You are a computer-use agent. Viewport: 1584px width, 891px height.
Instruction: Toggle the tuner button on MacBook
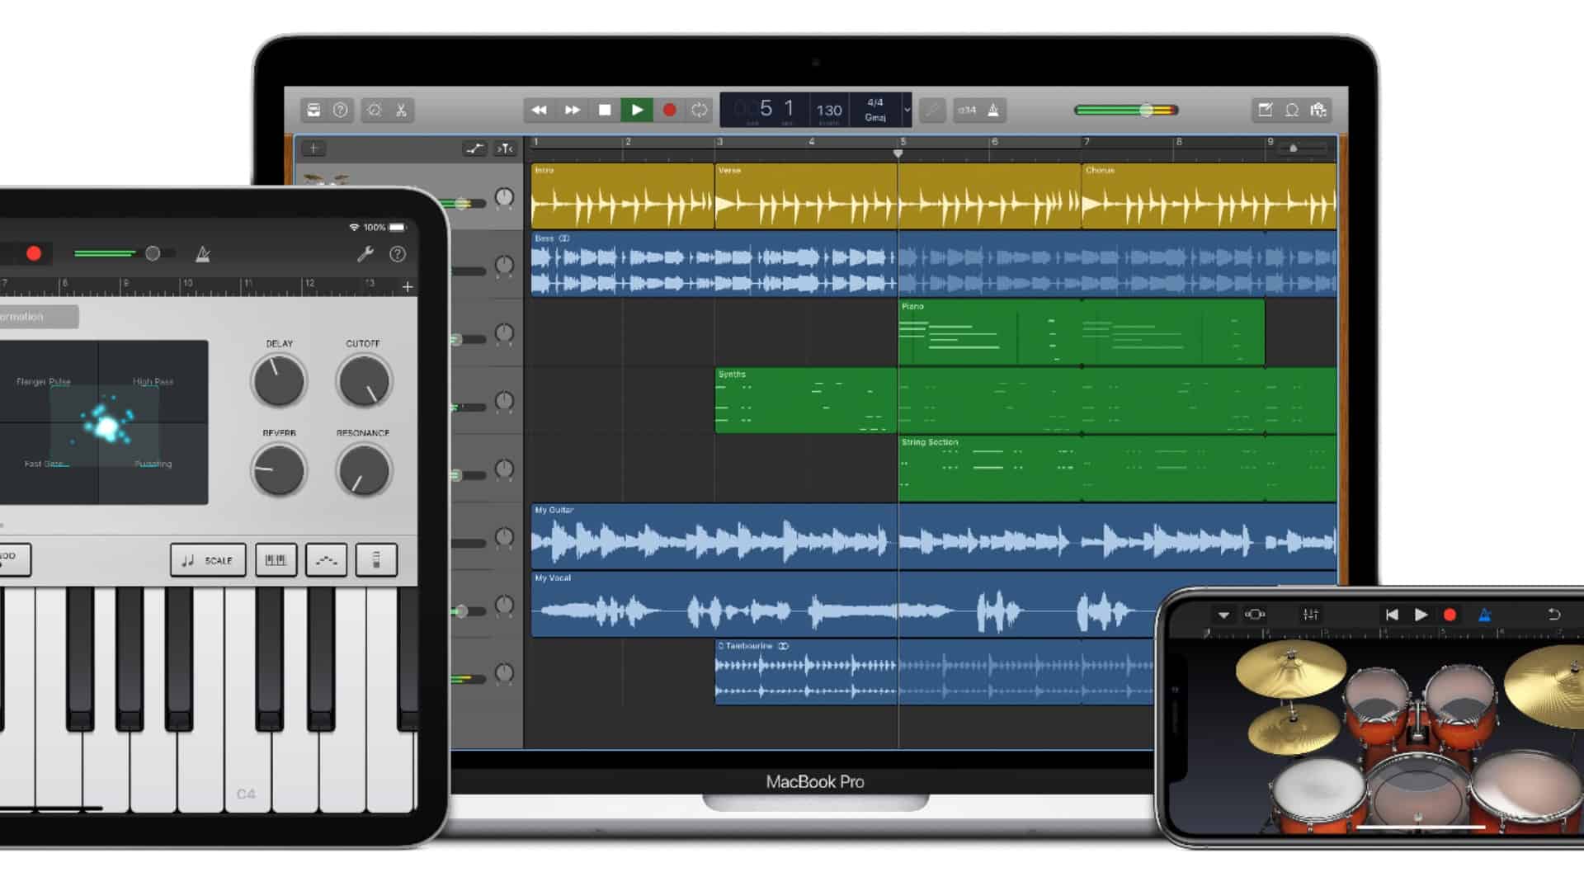932,110
